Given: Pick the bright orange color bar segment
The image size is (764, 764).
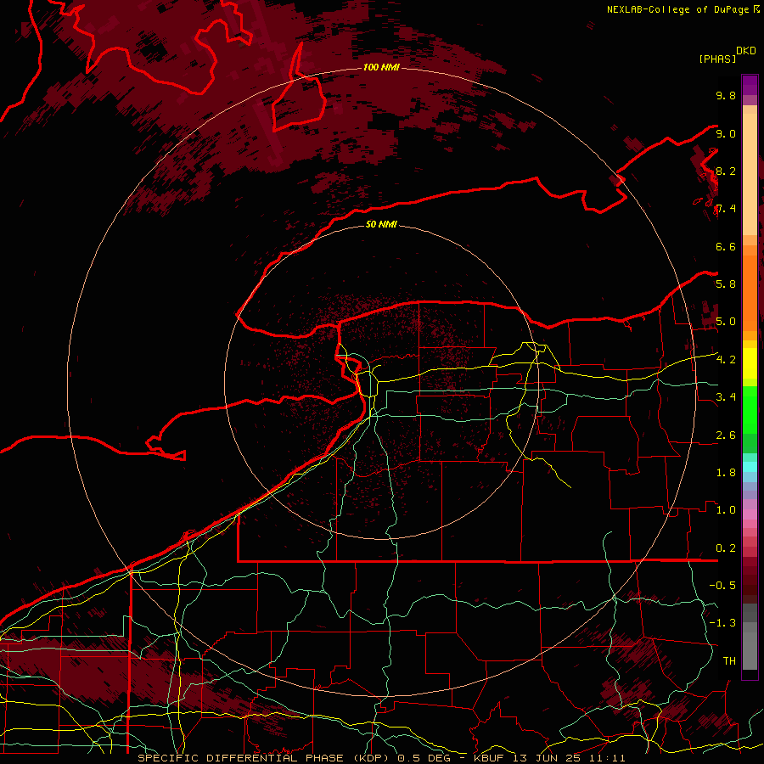Looking at the screenshot, I should point(750,292).
